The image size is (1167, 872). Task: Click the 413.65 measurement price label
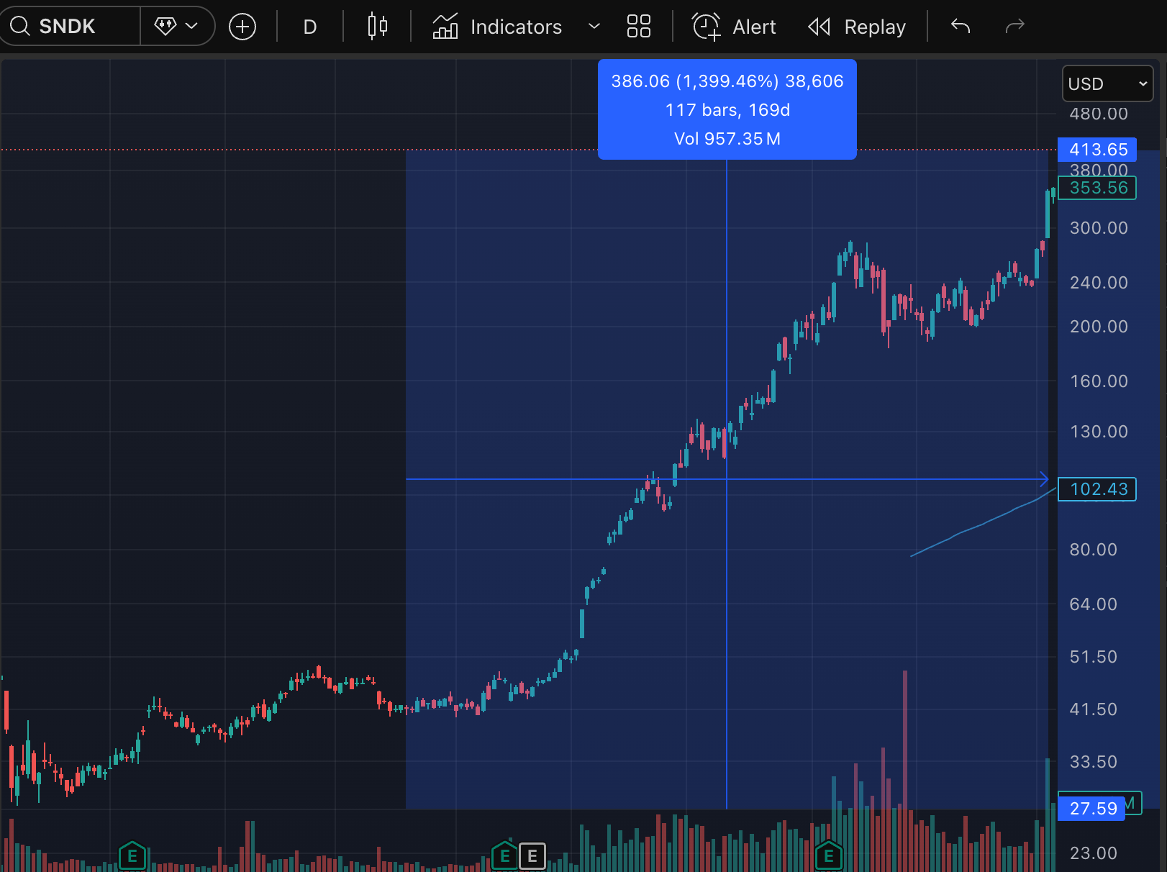point(1097,150)
